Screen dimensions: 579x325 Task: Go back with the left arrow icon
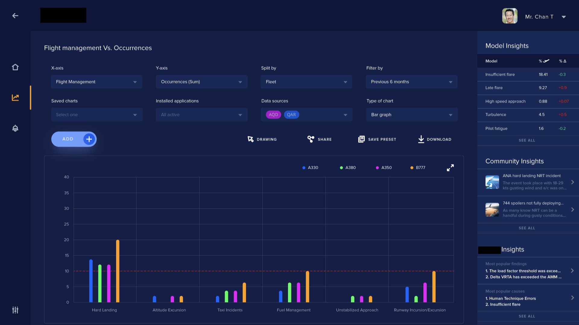15,16
